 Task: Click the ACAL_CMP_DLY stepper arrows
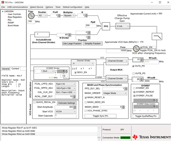74,97
